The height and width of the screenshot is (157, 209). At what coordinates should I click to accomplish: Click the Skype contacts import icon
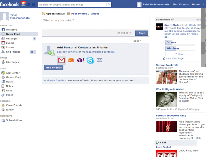(x=90, y=60)
